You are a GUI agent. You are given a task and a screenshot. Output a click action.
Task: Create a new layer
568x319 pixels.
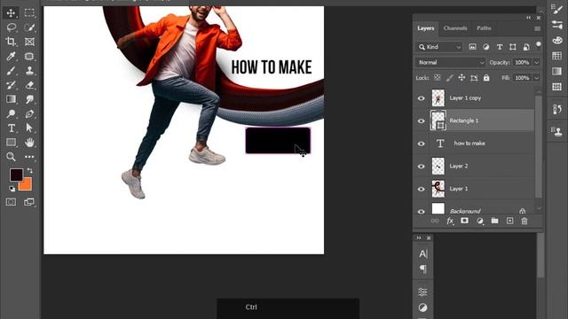[x=509, y=221]
